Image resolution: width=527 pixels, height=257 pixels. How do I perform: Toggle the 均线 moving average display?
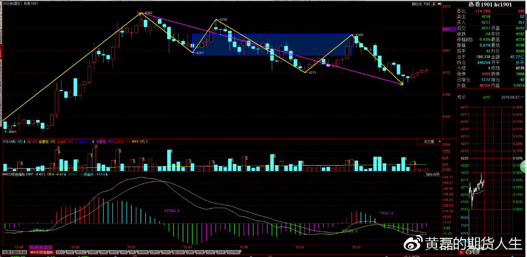(426, 4)
